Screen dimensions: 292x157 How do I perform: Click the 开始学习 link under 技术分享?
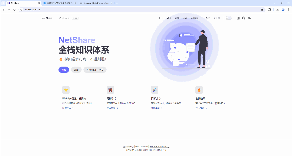coord(157,108)
